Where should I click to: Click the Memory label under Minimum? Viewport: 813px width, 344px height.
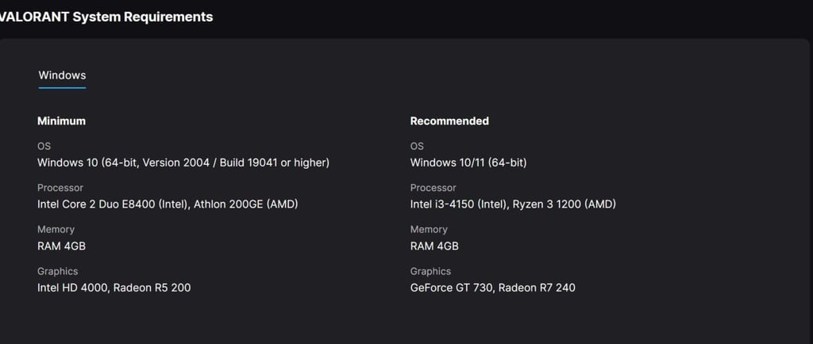[56, 229]
